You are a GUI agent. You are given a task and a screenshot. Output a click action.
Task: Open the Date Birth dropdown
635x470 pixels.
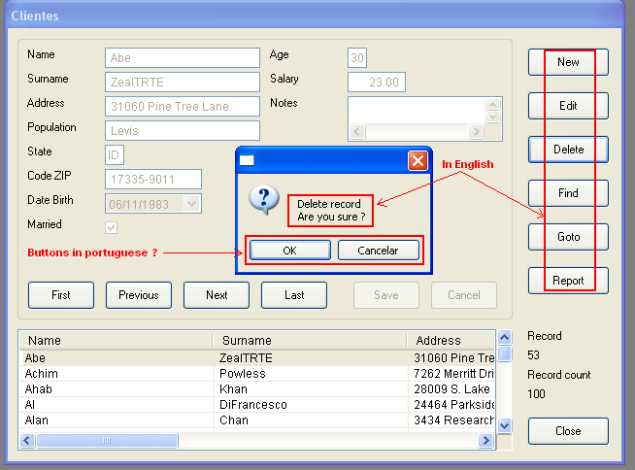[191, 203]
